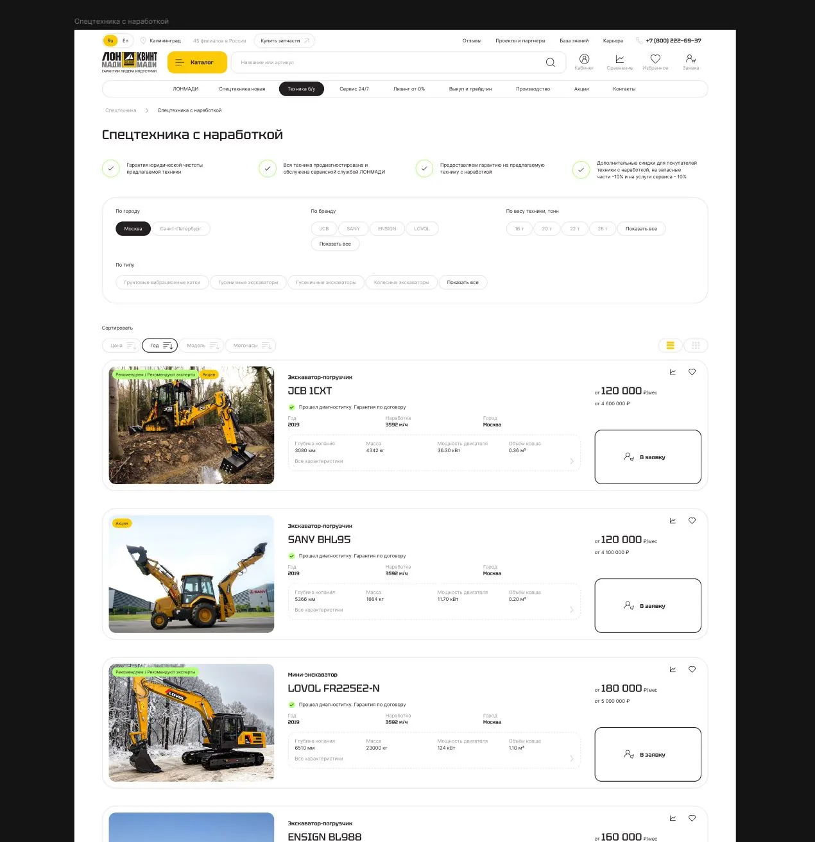The height and width of the screenshot is (842, 815).
Task: Open Спецтехника новая menu item
Action: tap(242, 89)
